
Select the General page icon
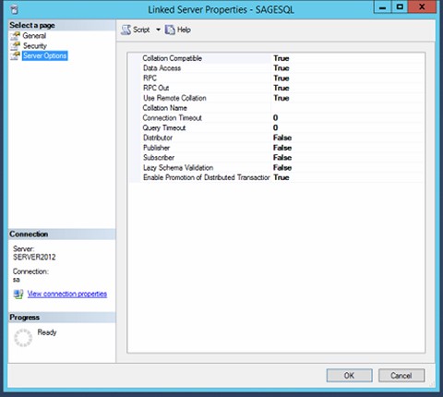coord(15,36)
